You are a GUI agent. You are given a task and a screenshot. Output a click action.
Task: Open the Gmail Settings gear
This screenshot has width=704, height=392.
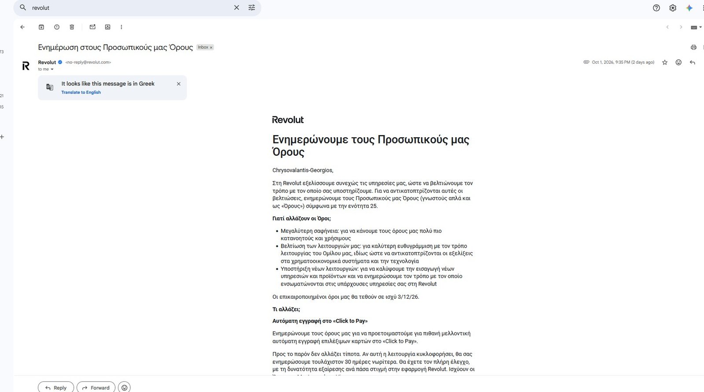673,8
